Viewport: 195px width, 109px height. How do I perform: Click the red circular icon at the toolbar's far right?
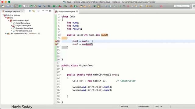coord(161,6)
